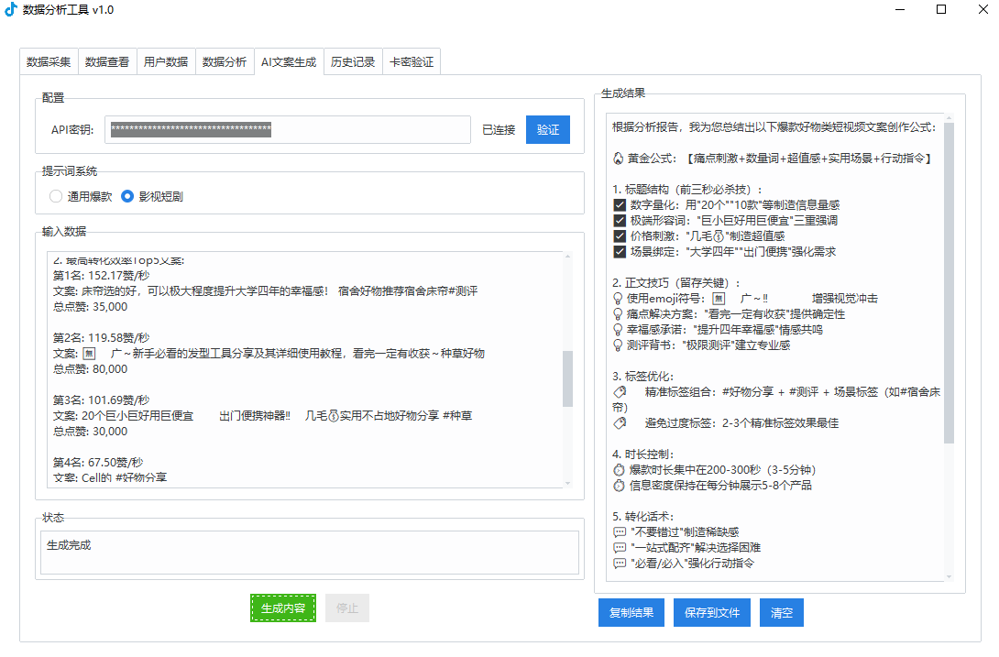Click inside the API密钥 input field
This screenshot has height=657, width=999.
click(x=287, y=130)
